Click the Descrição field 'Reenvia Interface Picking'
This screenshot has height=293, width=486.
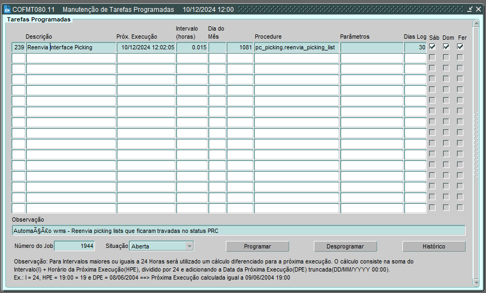point(71,47)
